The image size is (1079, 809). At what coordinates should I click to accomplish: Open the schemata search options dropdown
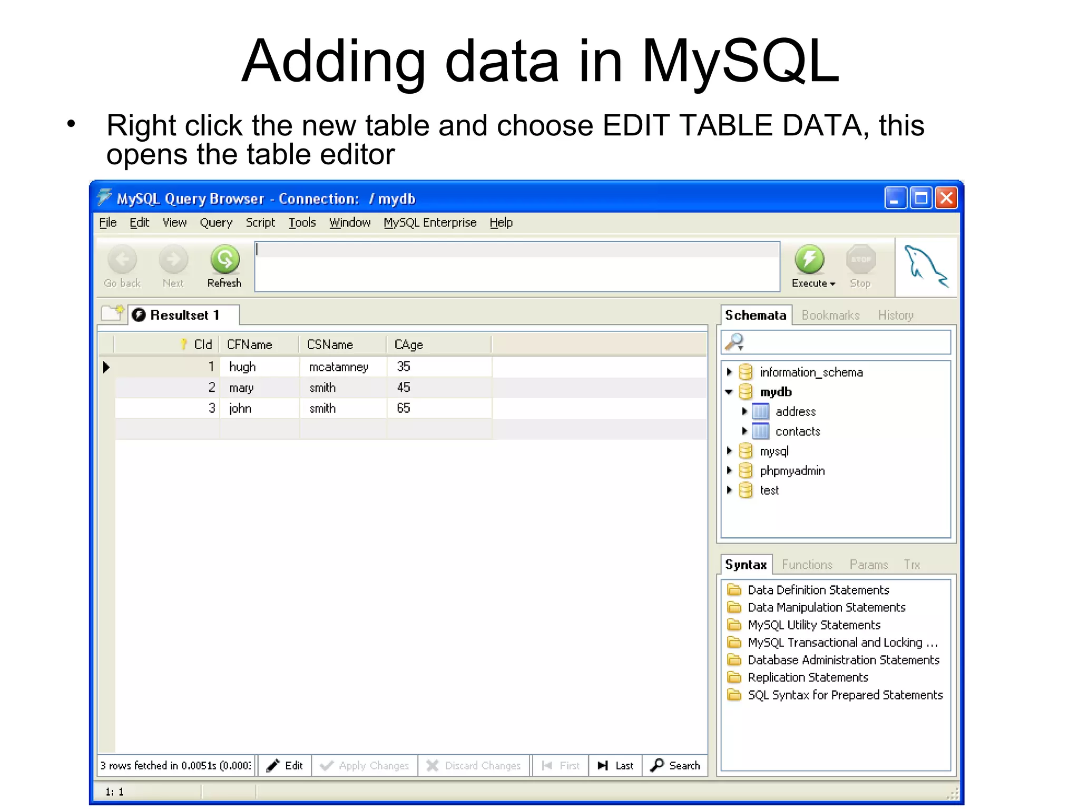point(741,348)
